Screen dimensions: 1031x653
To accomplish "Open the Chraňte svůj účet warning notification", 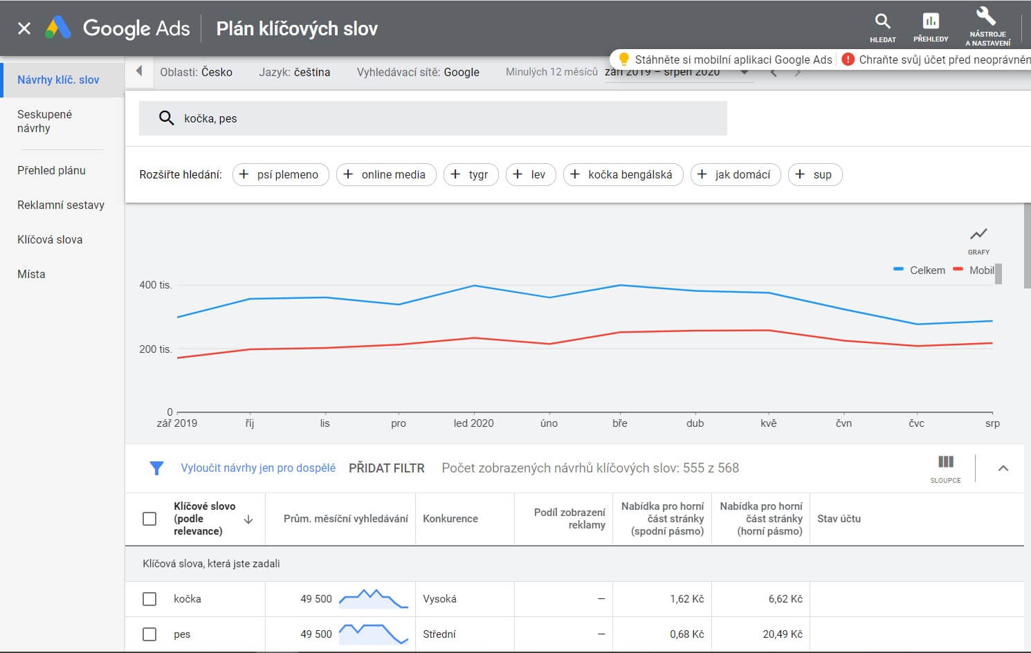I will coord(945,59).
